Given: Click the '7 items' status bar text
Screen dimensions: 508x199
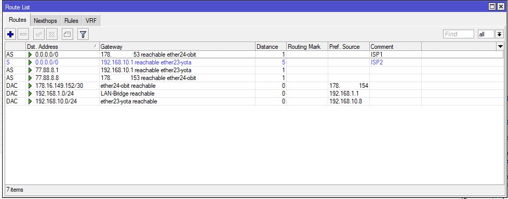Looking at the screenshot, I should tap(15, 190).
